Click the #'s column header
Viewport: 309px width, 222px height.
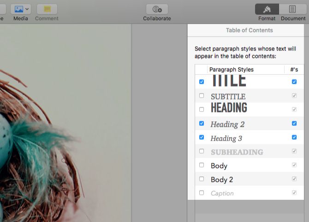point(294,69)
